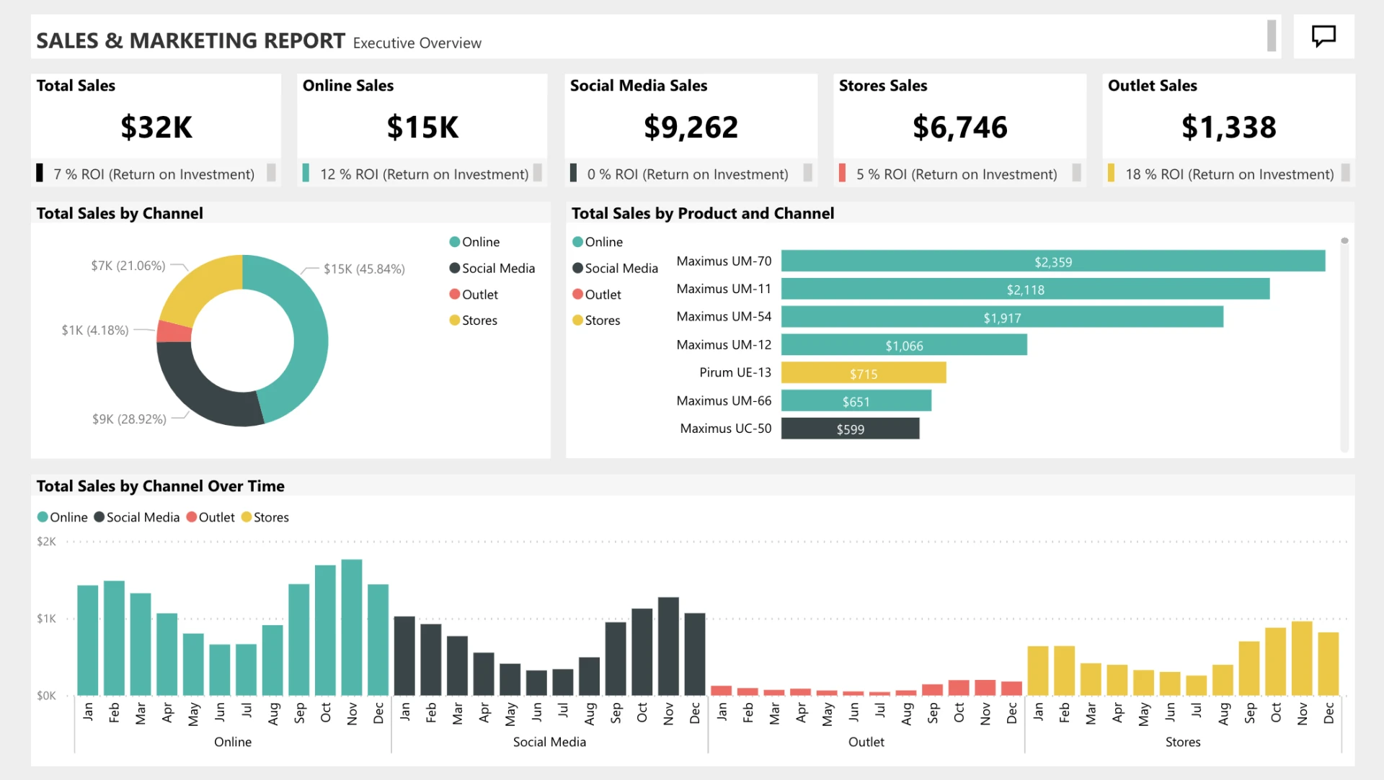This screenshot has height=780, width=1384.
Task: Click the Outlet legend marker above monthly chart
Action: [x=191, y=516]
